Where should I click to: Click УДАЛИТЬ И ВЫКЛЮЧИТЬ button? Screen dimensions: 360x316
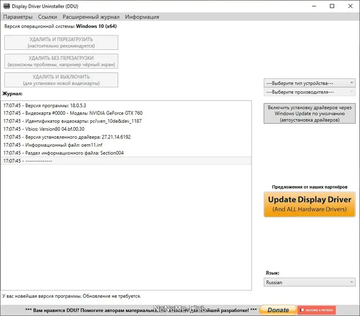61,80
